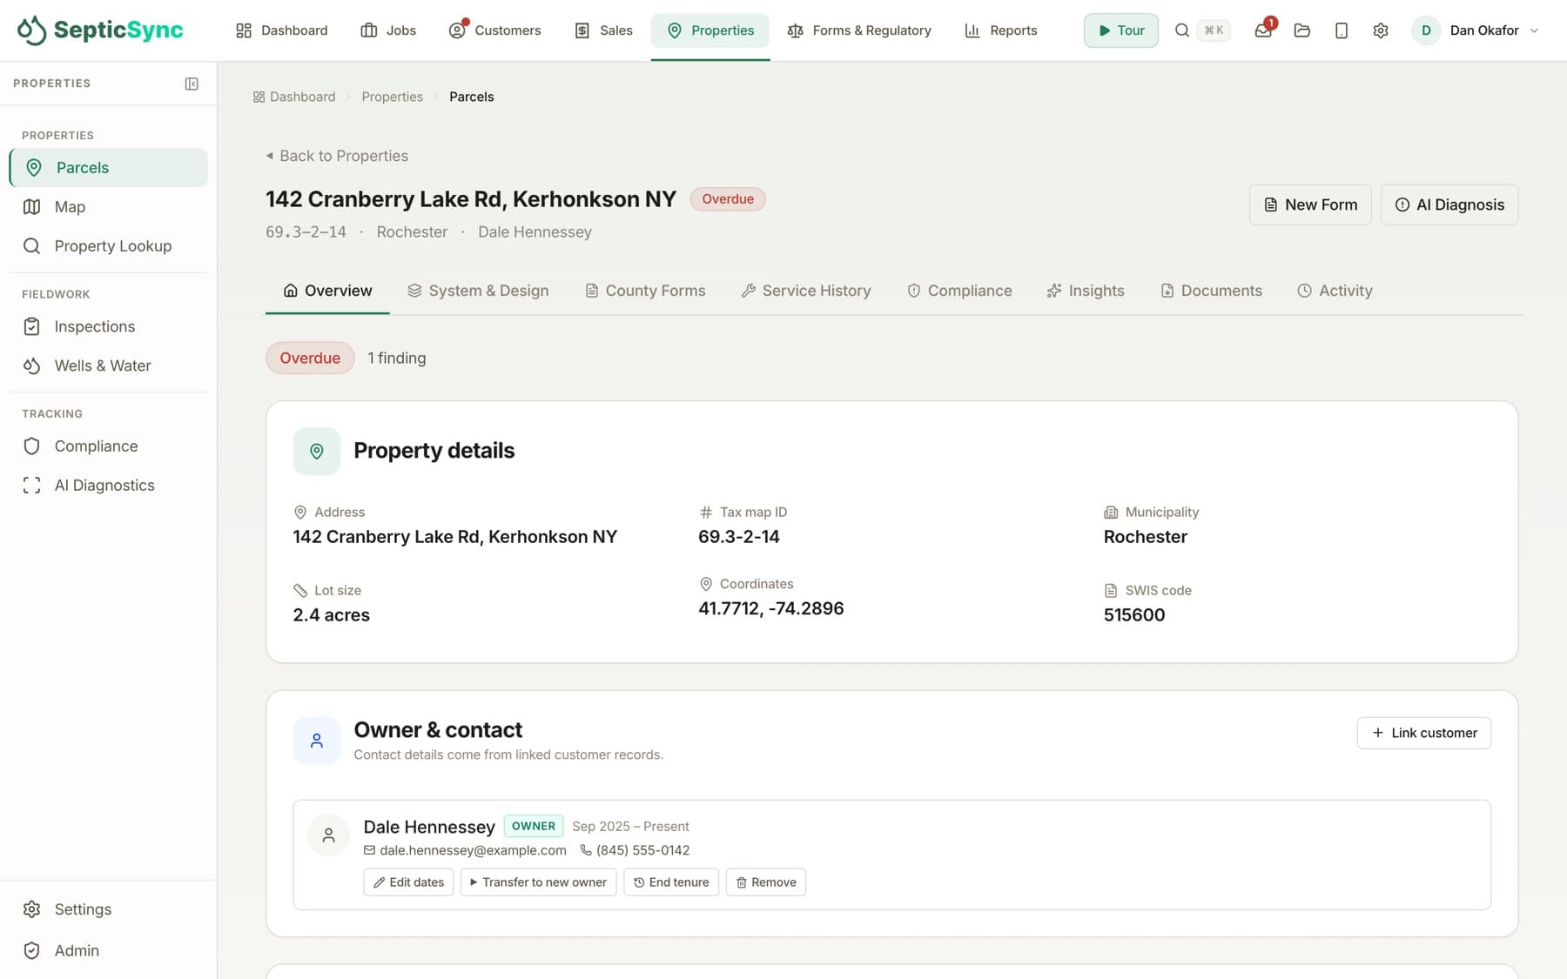Click the OWNER badge
Screen dimensions: 1567x979
(534, 826)
